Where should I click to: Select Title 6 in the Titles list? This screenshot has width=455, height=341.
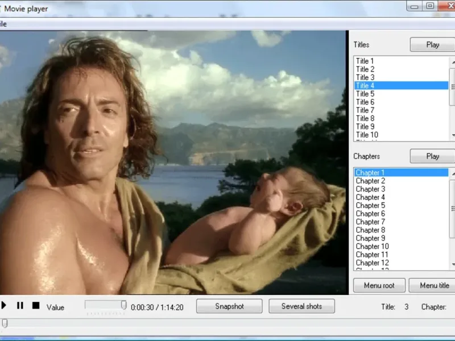point(401,102)
